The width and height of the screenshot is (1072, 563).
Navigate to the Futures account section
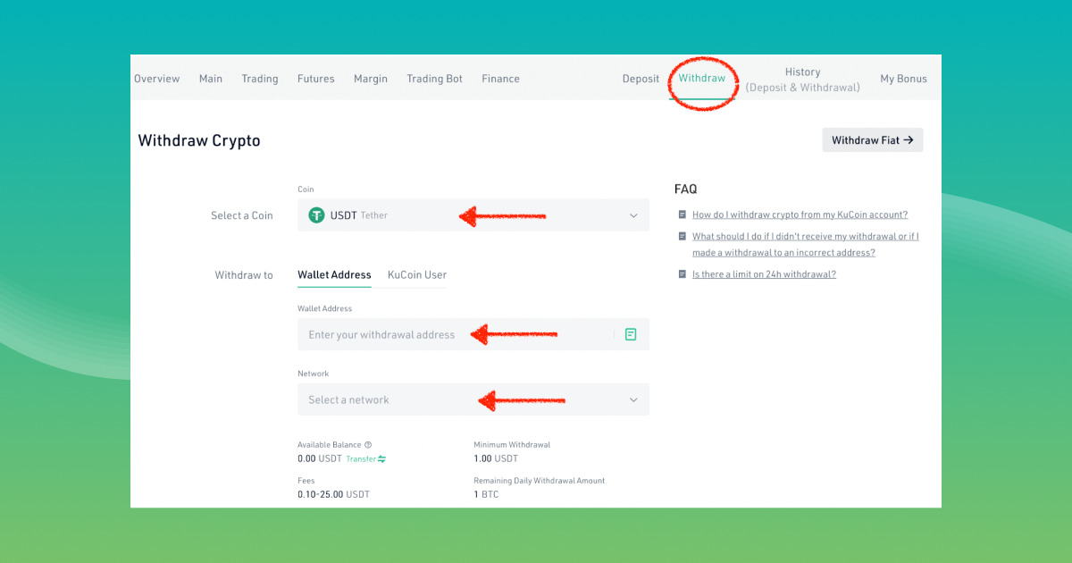[x=315, y=79]
